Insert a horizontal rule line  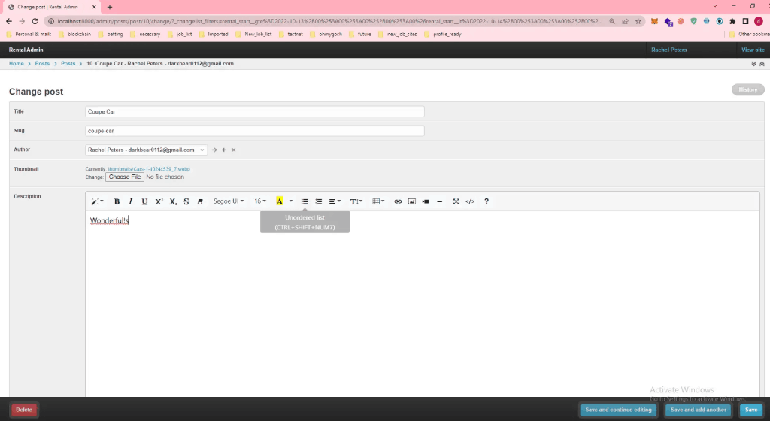(x=439, y=201)
